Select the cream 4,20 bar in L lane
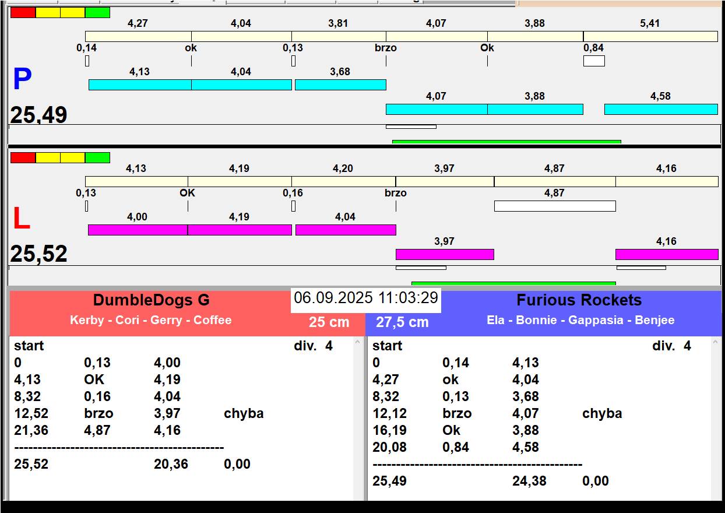The height and width of the screenshot is (513, 725). click(x=344, y=181)
